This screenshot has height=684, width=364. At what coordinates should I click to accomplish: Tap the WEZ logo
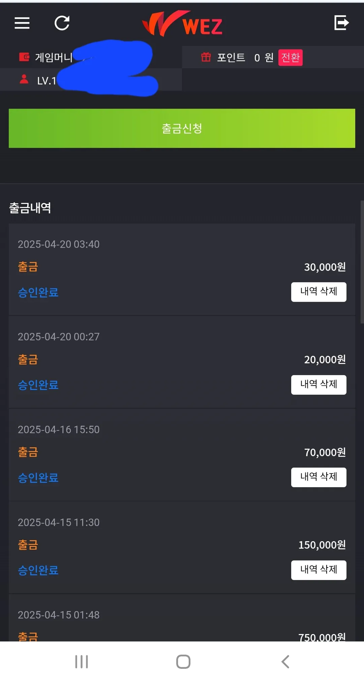182,24
